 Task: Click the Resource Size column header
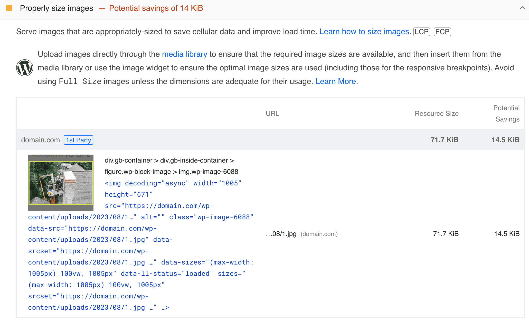(x=437, y=114)
